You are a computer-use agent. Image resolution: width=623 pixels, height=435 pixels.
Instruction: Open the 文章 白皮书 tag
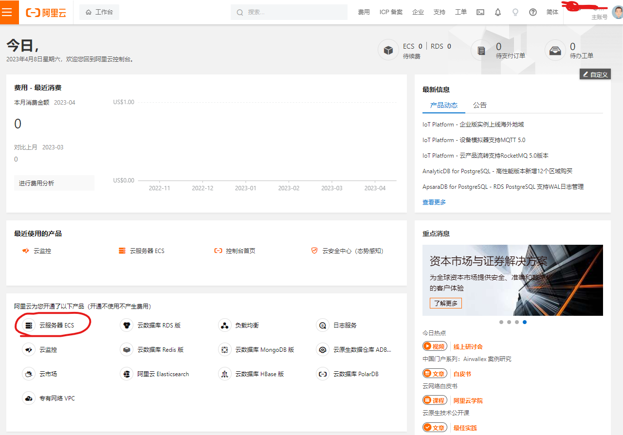(447, 374)
